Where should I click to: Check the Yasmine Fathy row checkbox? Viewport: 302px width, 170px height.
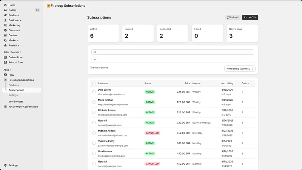click(x=94, y=143)
